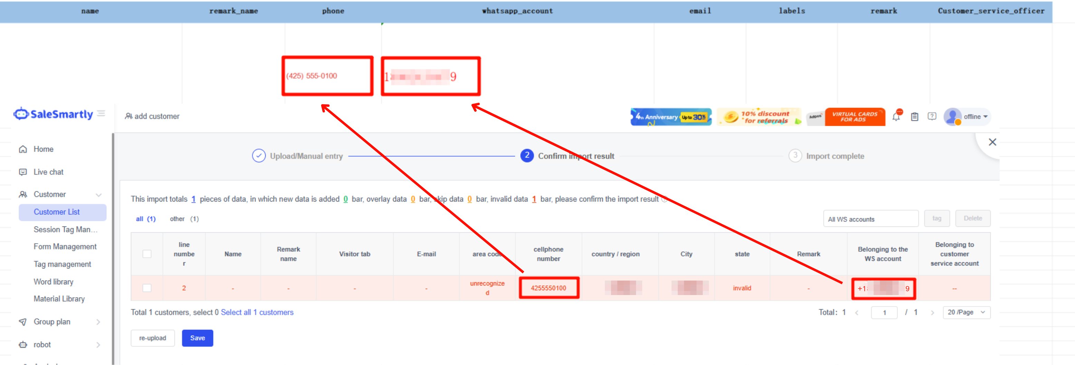Open the offline status dropdown
Screen dimensions: 1075x365
[x=976, y=117]
